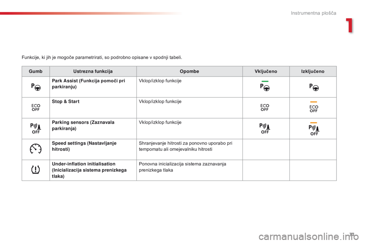Select the Opombe column header
The width and height of the screenshot is (365, 243).
point(189,71)
